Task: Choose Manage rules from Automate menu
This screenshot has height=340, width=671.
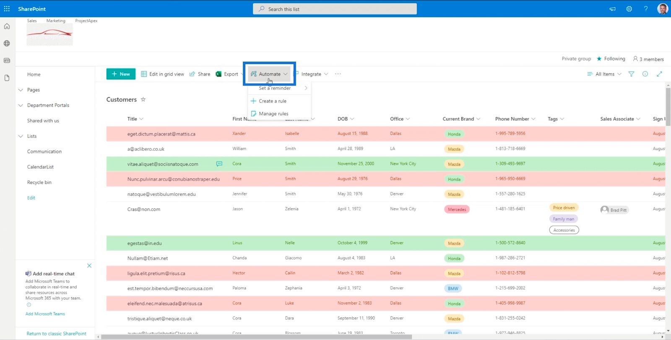Action: (273, 114)
